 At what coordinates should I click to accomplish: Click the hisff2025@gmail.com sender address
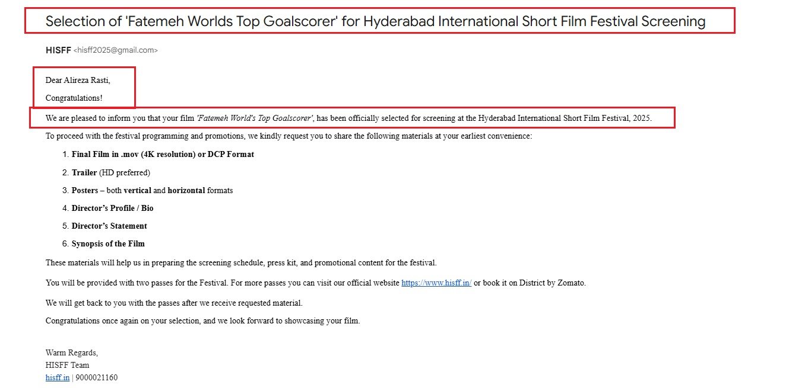tap(116, 51)
